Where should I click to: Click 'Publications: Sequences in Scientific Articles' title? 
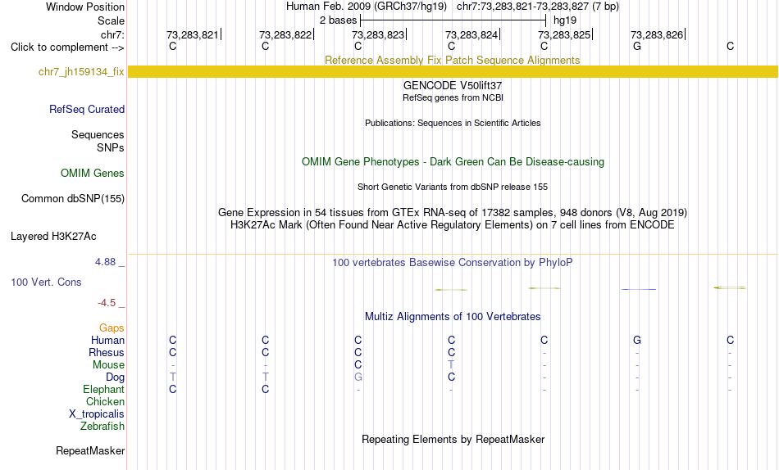pos(453,123)
